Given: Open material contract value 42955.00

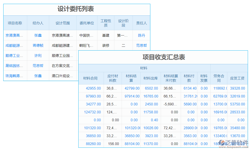Looking at the screenshot, I should pos(94,88).
